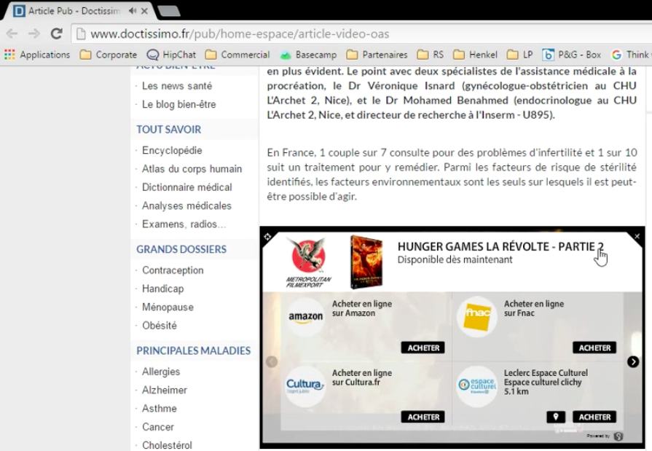This screenshot has width=652, height=451.
Task: Open the Contraception dossier
Action: [173, 270]
